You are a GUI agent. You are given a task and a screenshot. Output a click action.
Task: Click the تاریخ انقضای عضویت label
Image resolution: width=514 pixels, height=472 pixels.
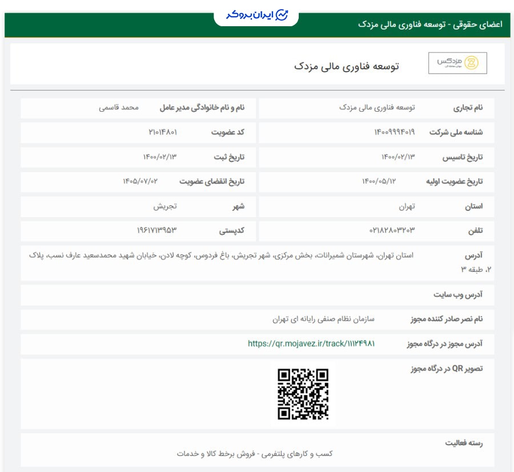tap(212, 181)
